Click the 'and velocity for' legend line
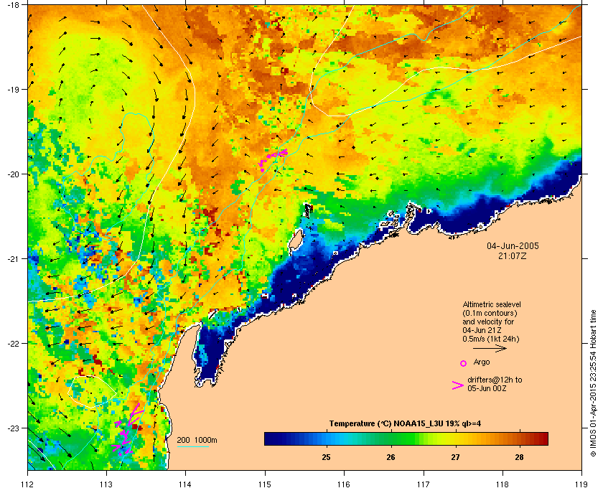The width and height of the screenshot is (603, 488). (x=488, y=322)
